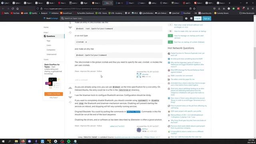Toggle reader view icon in address bar

click(x=190, y=9)
